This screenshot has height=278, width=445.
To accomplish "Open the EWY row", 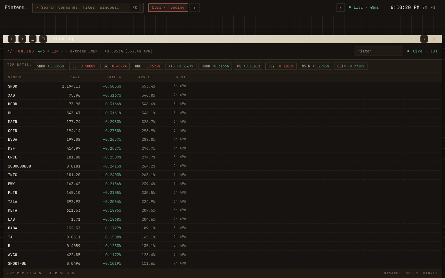I will coord(222,184).
